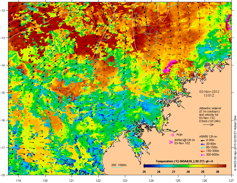Viewport: 237px width, 183px height.
Task: Click the '300-600m' depth label
Action: (x=212, y=155)
